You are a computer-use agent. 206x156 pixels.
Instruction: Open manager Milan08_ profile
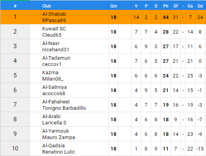tap(53, 79)
